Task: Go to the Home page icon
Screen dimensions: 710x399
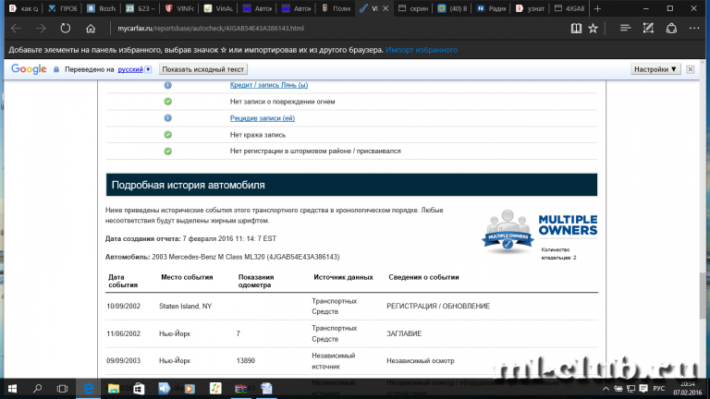Action: (91, 29)
